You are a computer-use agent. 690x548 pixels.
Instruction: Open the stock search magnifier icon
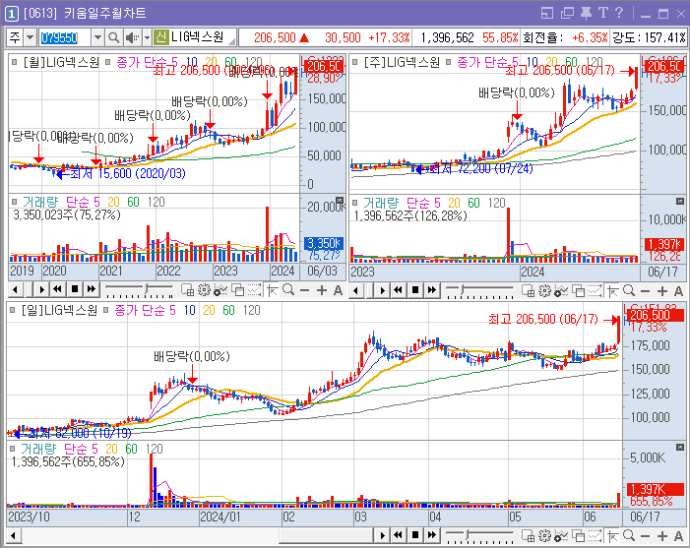(x=113, y=37)
